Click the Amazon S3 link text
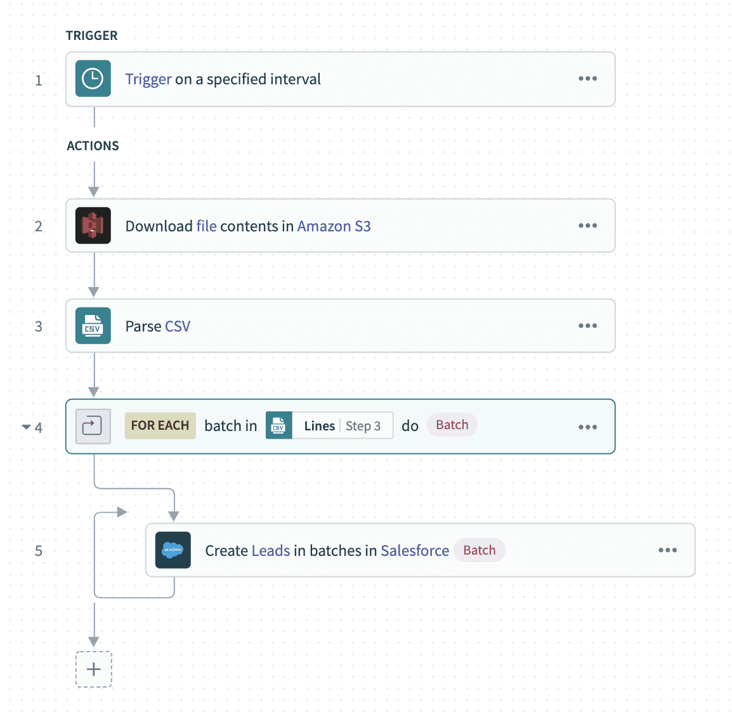 (x=334, y=226)
